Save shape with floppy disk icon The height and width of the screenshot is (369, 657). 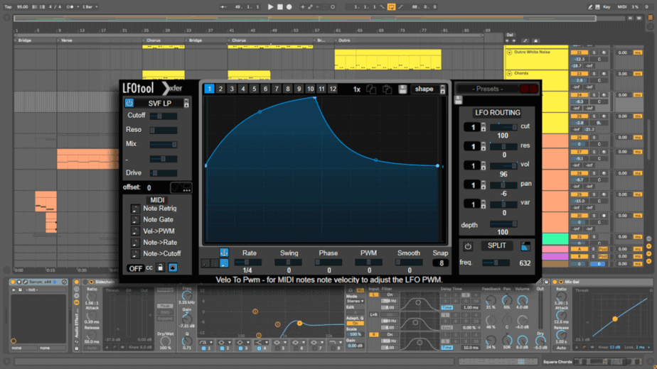[x=402, y=89]
